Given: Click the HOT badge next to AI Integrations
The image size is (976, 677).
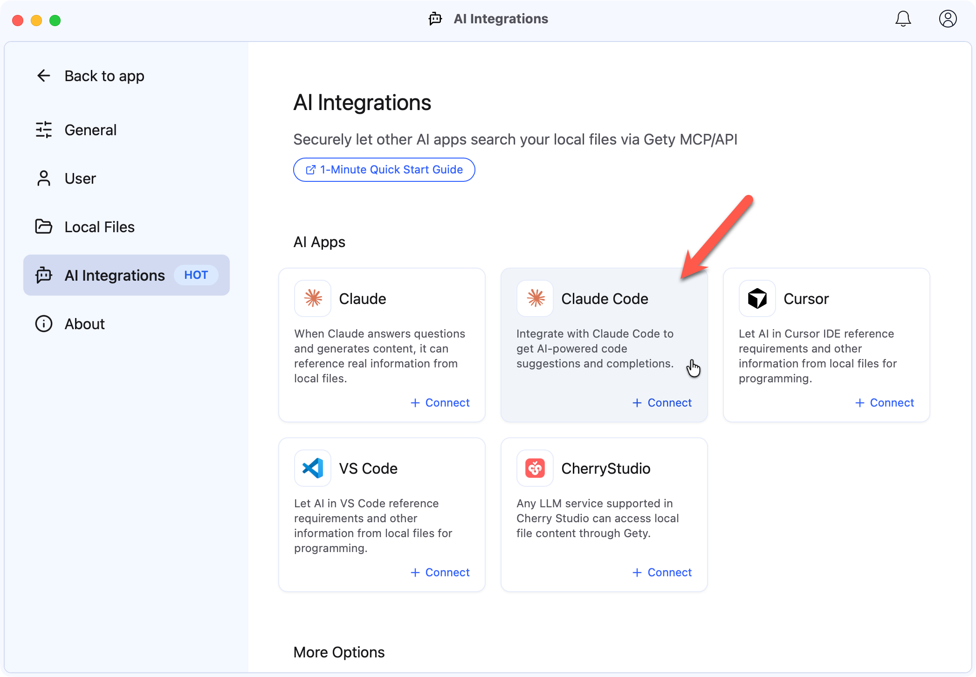Looking at the screenshot, I should (x=196, y=275).
